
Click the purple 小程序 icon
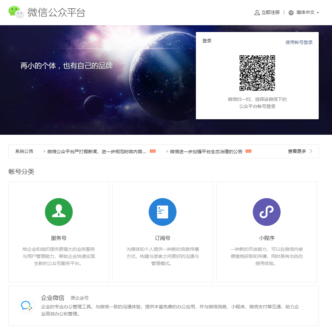tap(266, 212)
